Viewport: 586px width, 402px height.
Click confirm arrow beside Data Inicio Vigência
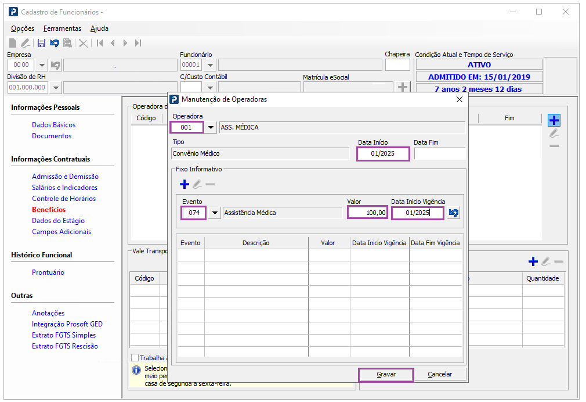point(453,213)
